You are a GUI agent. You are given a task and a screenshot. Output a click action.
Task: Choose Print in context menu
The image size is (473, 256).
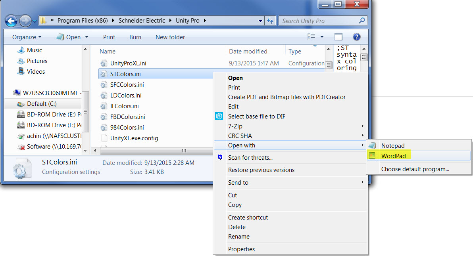(234, 87)
